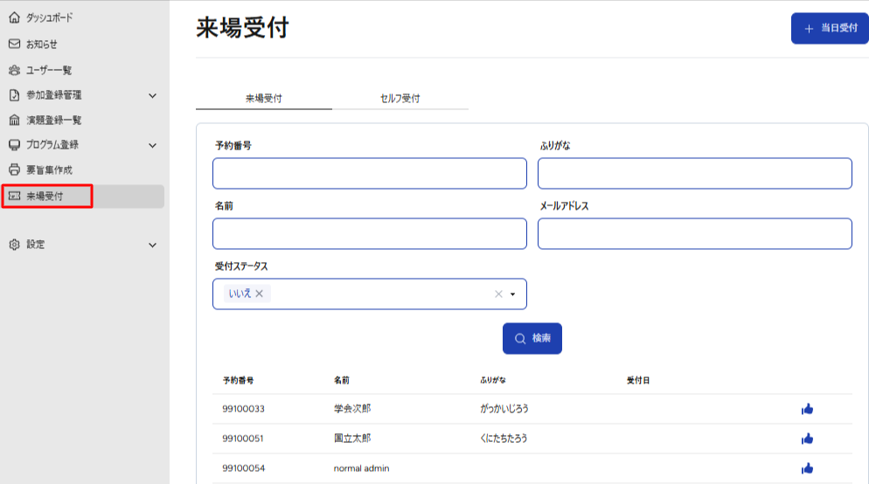Click the ユーザー一覧 users icon

click(x=14, y=70)
